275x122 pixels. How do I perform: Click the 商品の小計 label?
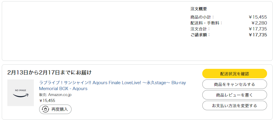pos(203,17)
